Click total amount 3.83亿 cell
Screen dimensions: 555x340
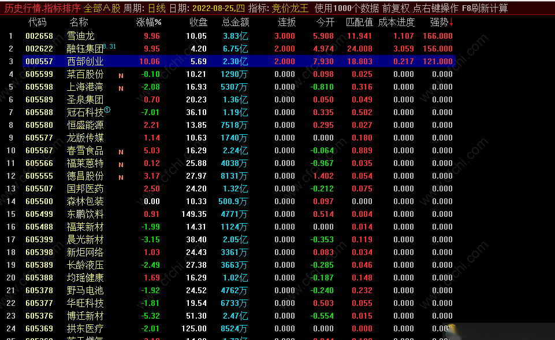(x=236, y=36)
